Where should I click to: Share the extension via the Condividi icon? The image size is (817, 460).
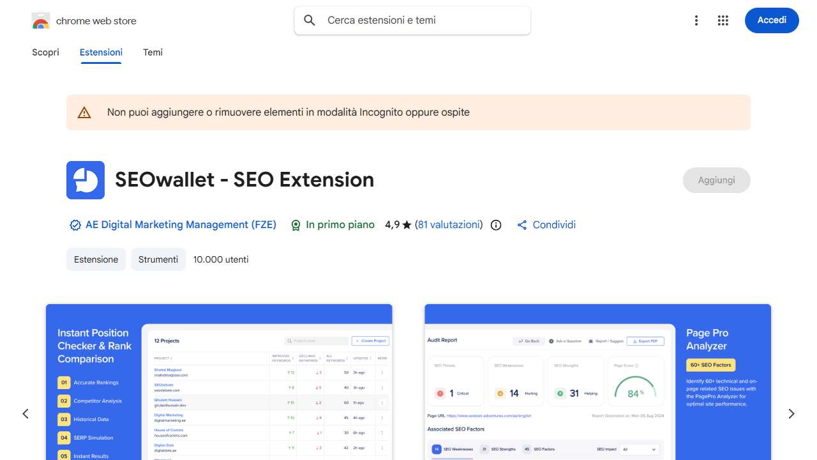point(521,225)
